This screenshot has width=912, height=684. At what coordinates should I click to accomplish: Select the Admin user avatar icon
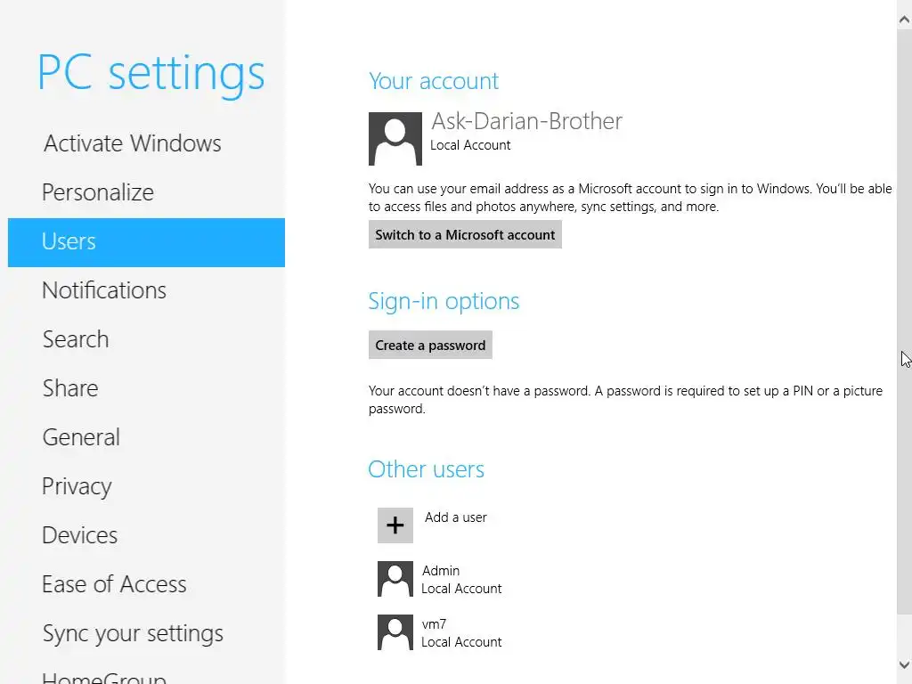click(395, 579)
